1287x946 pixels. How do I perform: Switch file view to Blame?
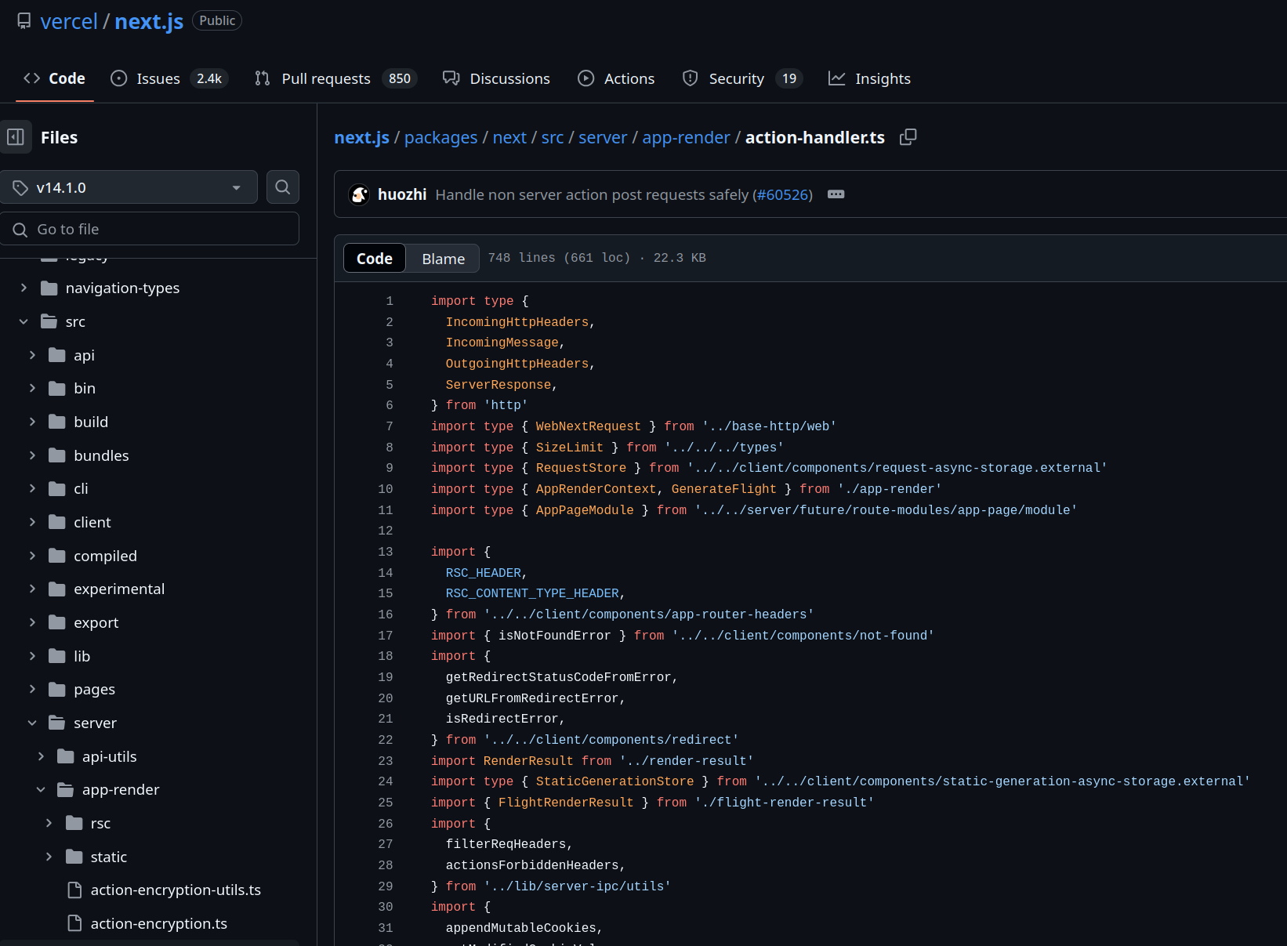pos(443,259)
